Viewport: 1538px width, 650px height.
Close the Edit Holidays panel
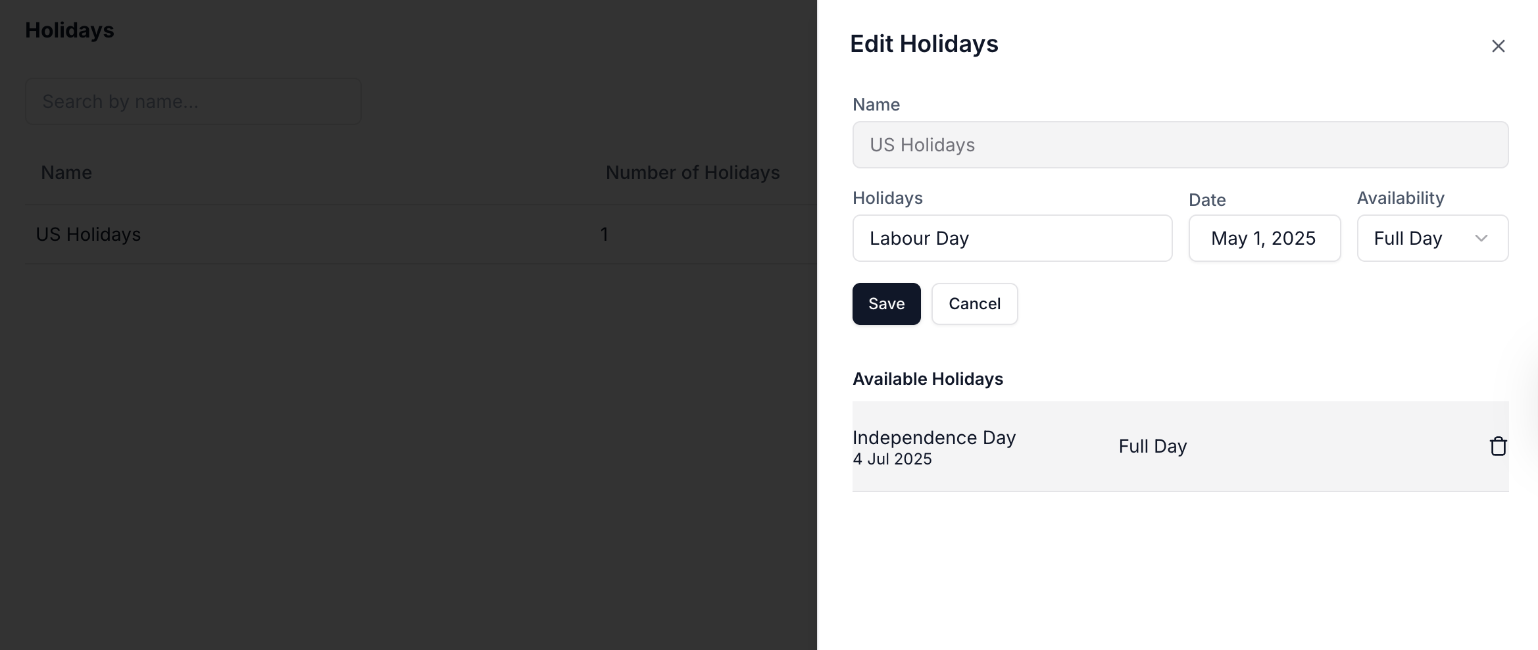pyautogui.click(x=1498, y=46)
